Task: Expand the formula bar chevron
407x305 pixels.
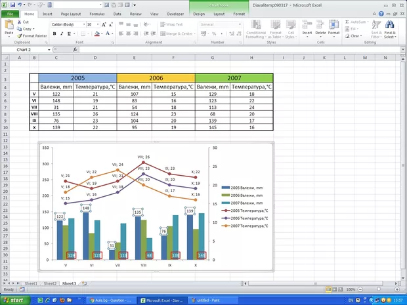Action: click(403, 49)
